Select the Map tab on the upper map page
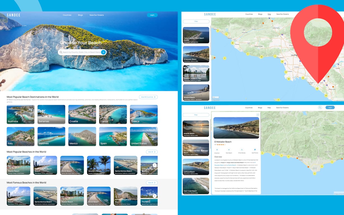Viewport: 344px width, 215px height. pos(269,14)
